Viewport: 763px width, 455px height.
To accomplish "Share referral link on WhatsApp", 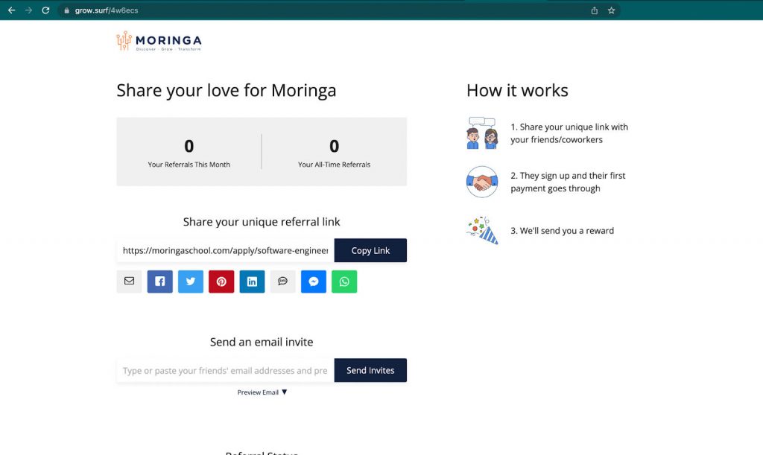I will 344,281.
